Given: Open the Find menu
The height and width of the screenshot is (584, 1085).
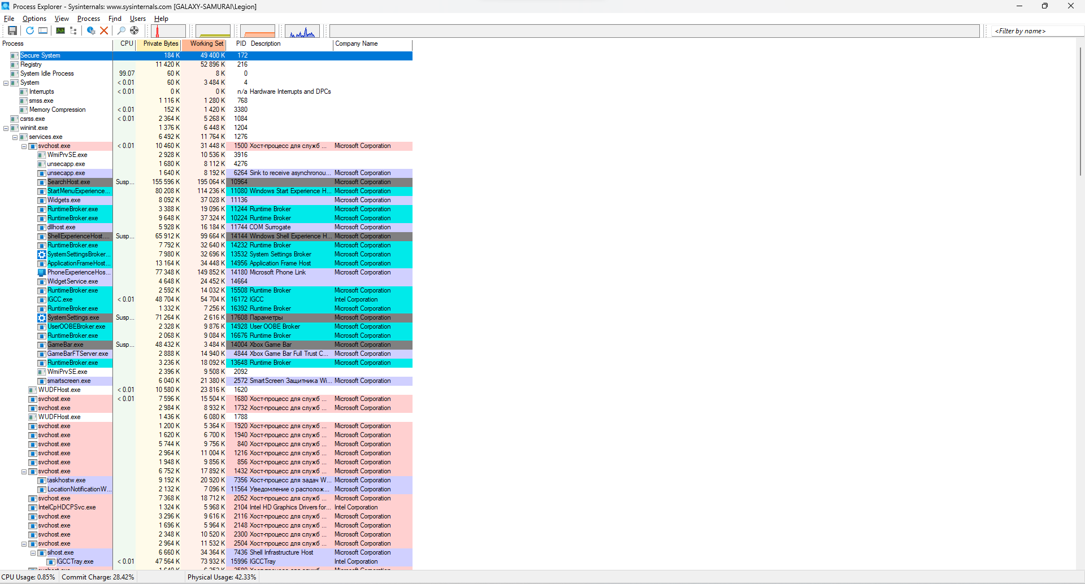Looking at the screenshot, I should (x=115, y=19).
